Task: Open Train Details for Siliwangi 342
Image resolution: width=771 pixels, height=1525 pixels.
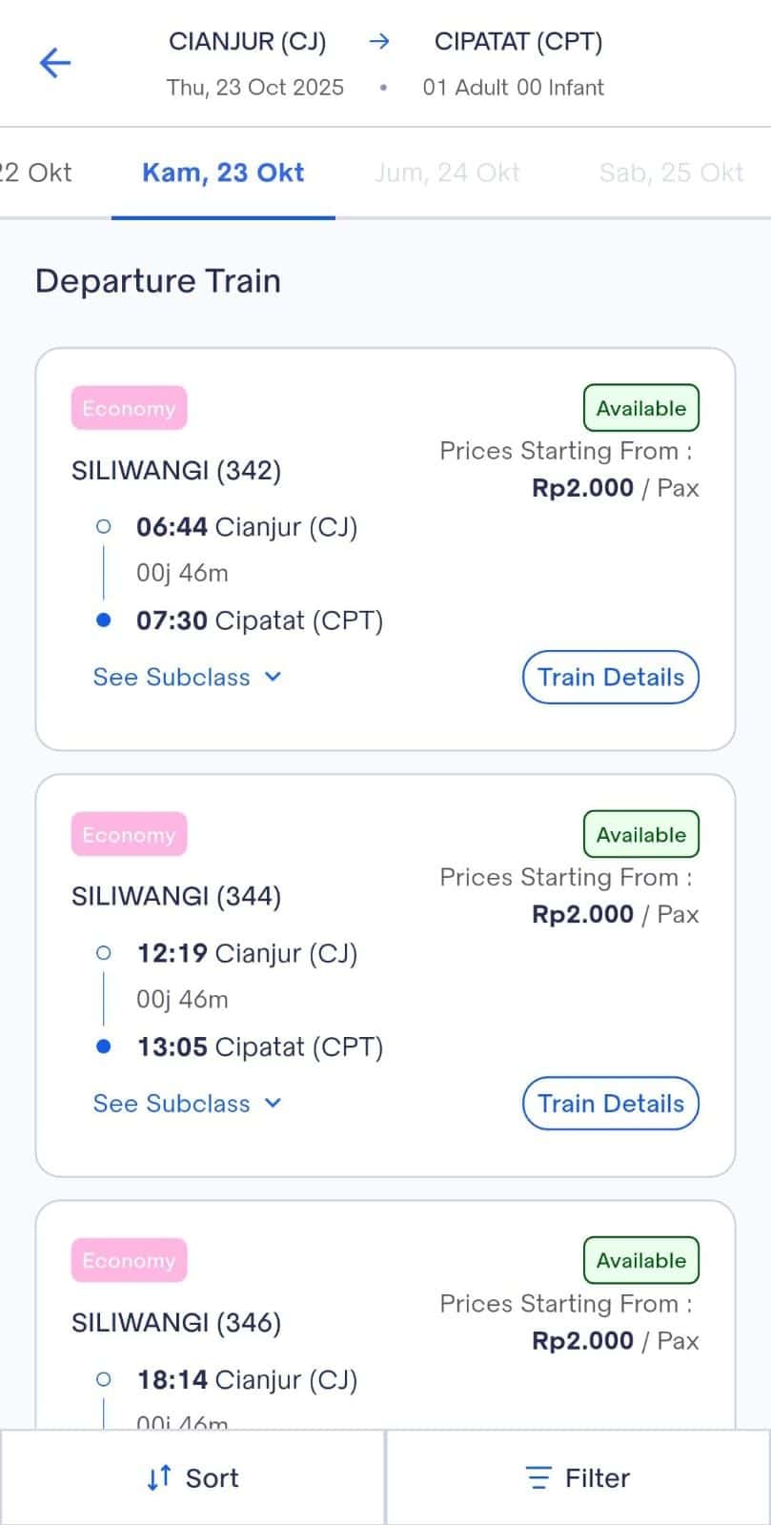Action: pyautogui.click(x=610, y=677)
